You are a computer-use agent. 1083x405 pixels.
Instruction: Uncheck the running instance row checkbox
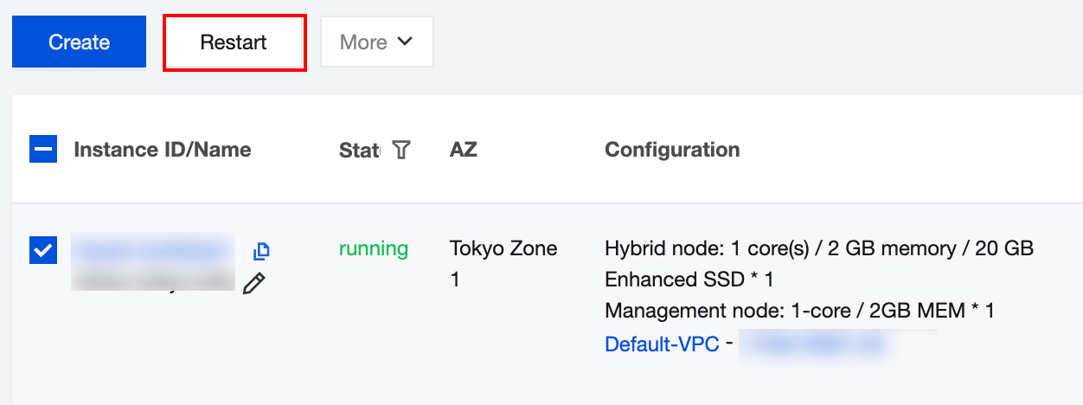pos(43,251)
